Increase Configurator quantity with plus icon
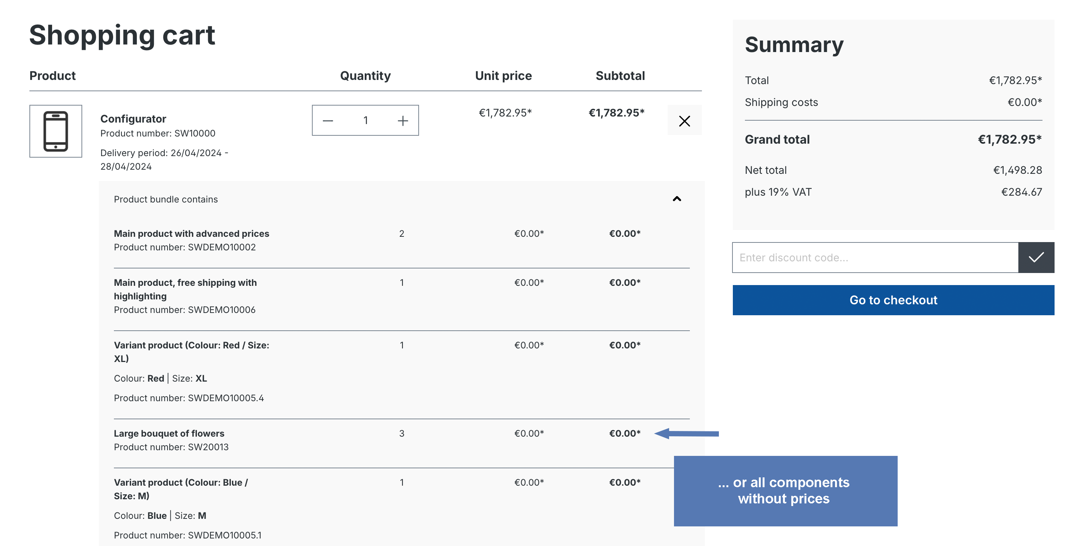1087x546 pixels. click(403, 121)
